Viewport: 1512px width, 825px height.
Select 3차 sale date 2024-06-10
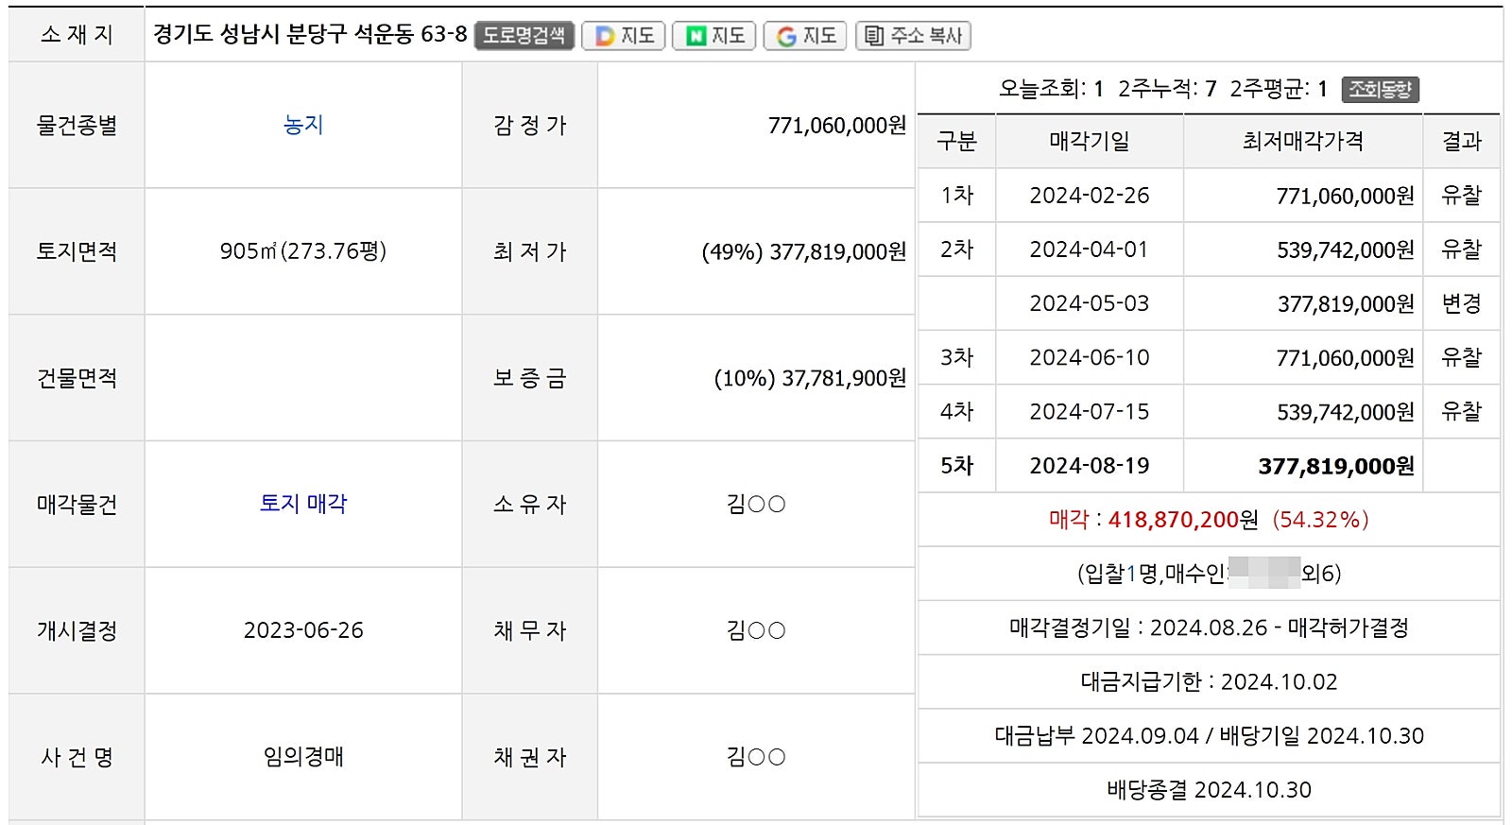1090,358
